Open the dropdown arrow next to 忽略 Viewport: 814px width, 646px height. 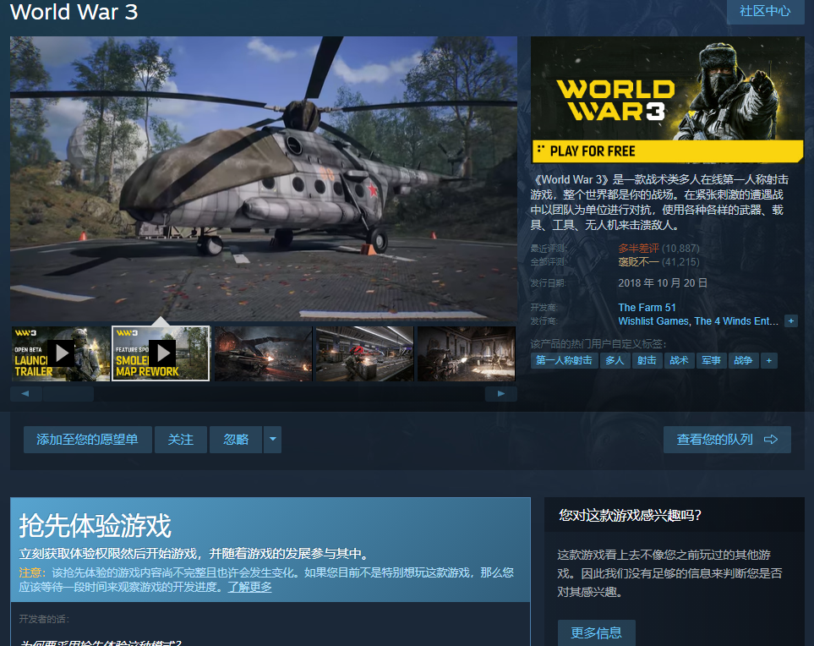pyautogui.click(x=272, y=440)
